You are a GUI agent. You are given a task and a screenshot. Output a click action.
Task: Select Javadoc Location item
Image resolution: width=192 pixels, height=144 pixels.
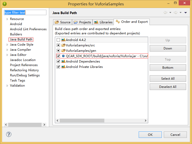[23, 60]
